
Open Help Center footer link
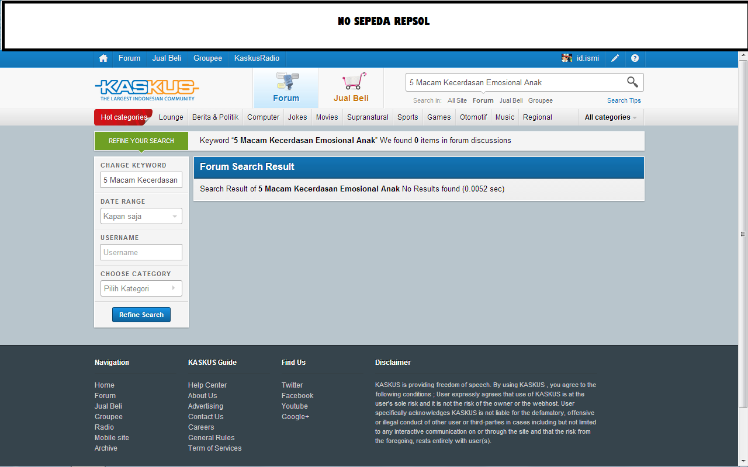tap(207, 385)
